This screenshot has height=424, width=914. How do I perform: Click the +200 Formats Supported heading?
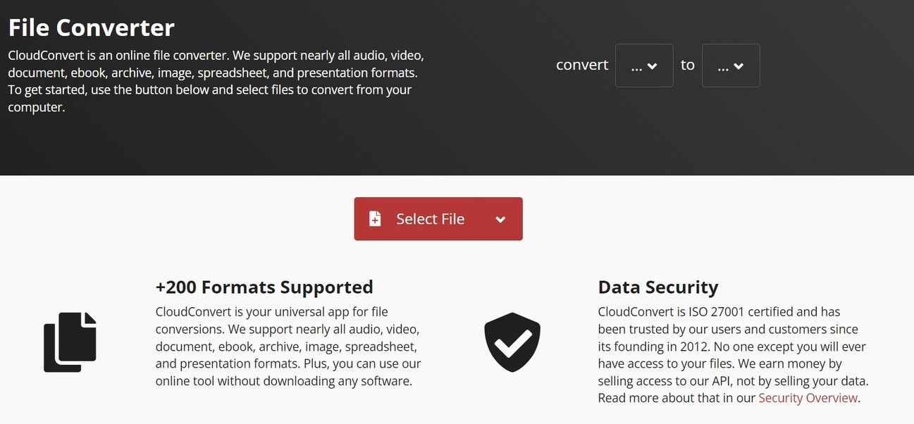coord(264,287)
